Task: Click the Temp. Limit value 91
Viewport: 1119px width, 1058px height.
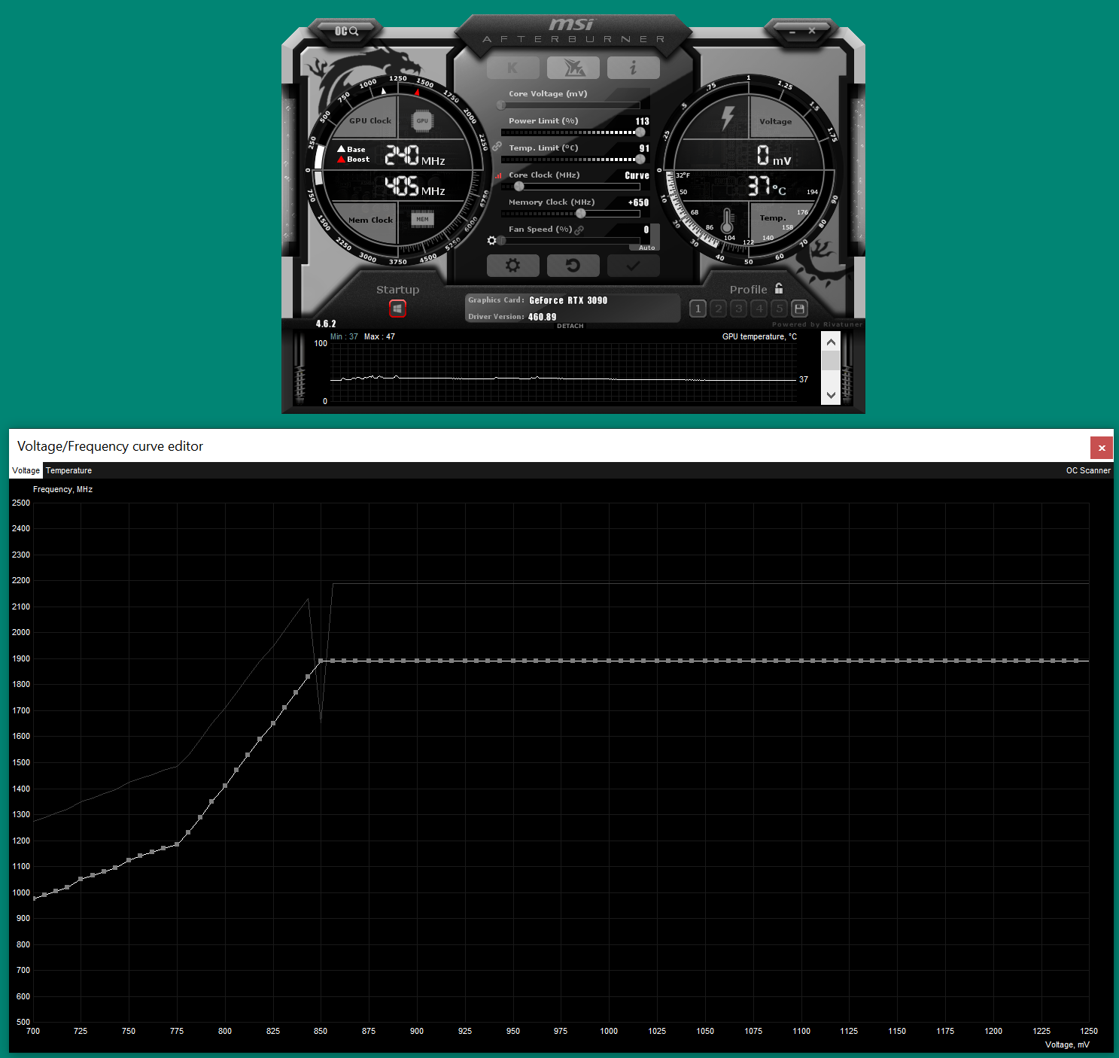Action: click(x=644, y=148)
